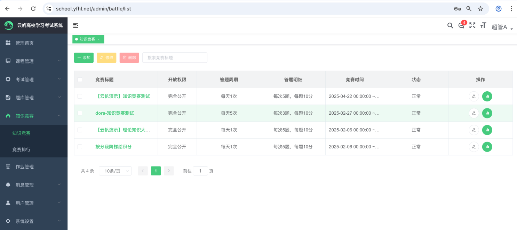Check the box for 【云帆演示】理论知识大…
Screen dimensions: 517x230
click(80, 130)
